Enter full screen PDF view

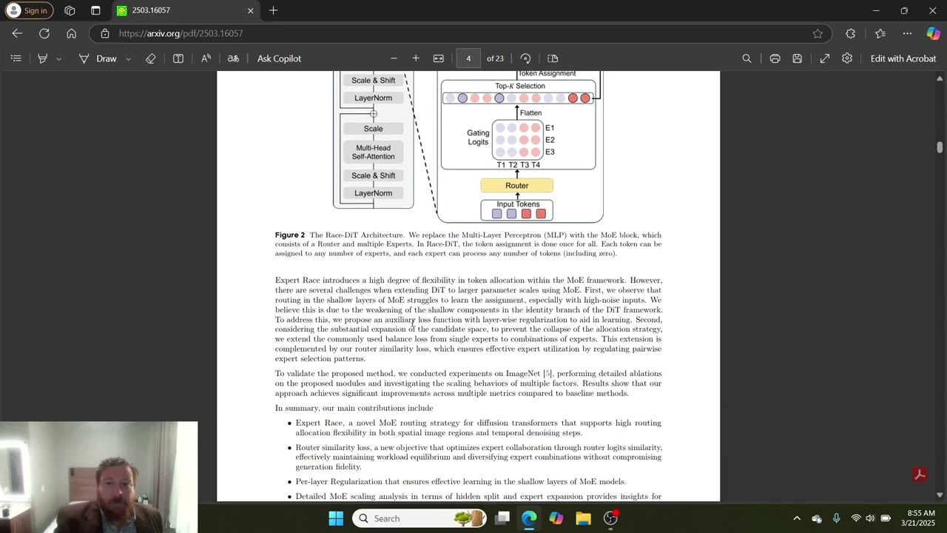coord(825,58)
